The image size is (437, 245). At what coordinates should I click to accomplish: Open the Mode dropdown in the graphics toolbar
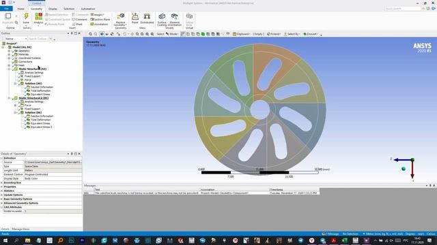(172, 34)
